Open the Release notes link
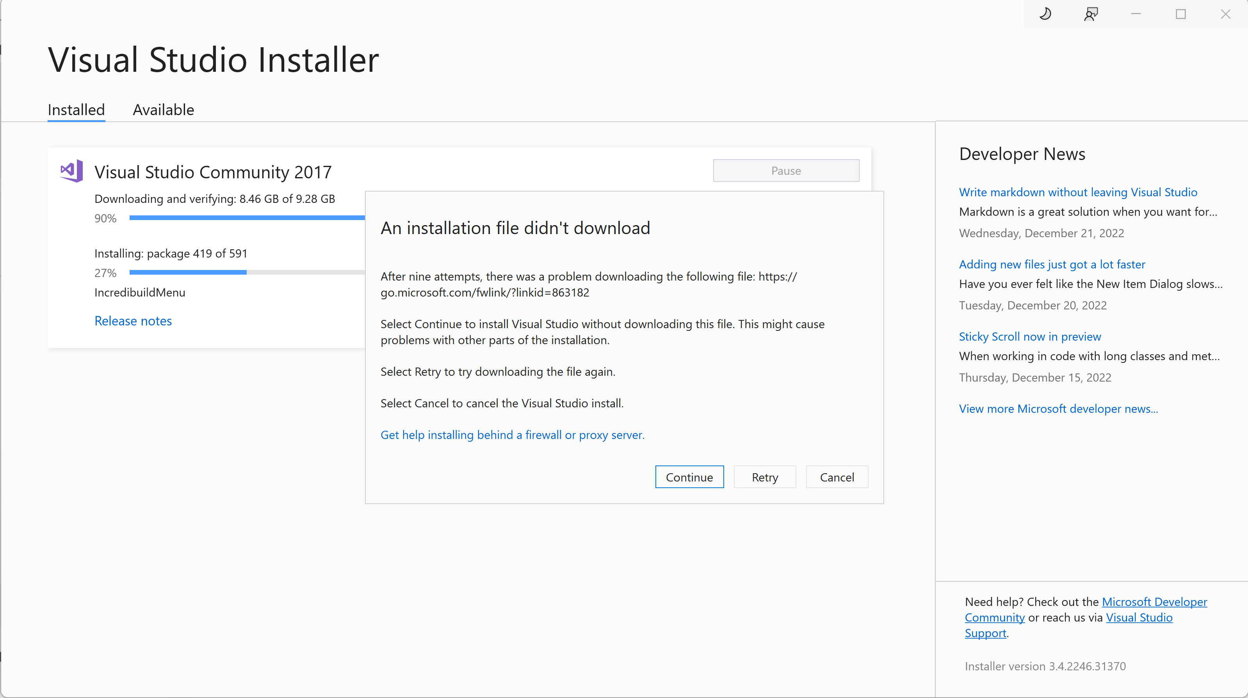Viewport: 1248px width, 698px height. 133,321
